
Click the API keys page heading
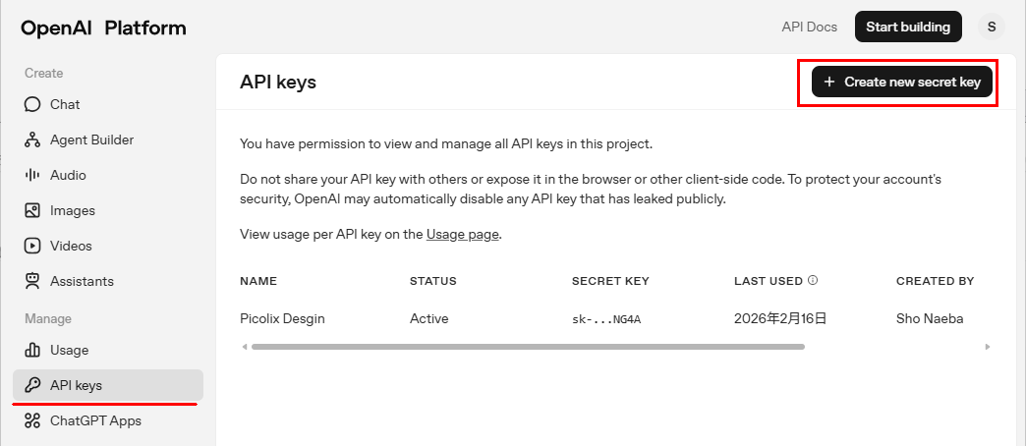[x=278, y=83]
